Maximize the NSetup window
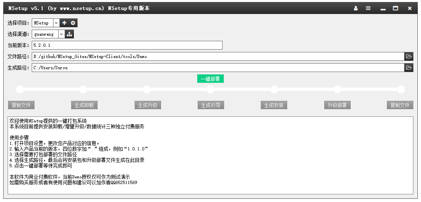 click(396, 8)
